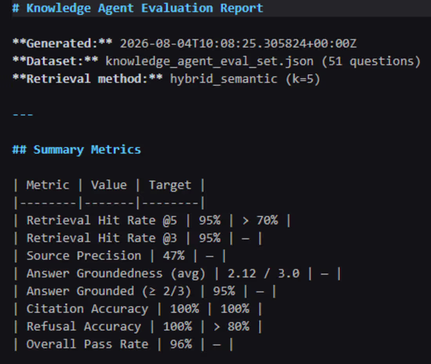Click the '**Dataset:**' label
The image size is (431, 364).
point(55,61)
